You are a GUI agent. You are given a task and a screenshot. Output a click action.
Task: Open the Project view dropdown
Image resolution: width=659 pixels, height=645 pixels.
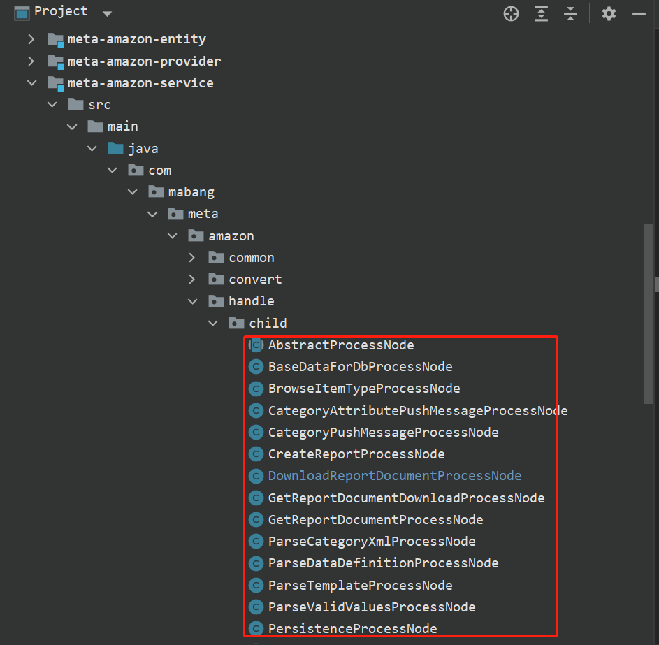(106, 13)
